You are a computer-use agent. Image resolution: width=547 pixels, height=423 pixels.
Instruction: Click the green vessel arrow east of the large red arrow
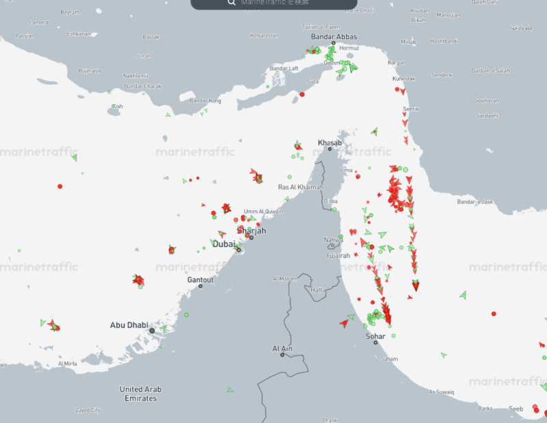(463, 295)
